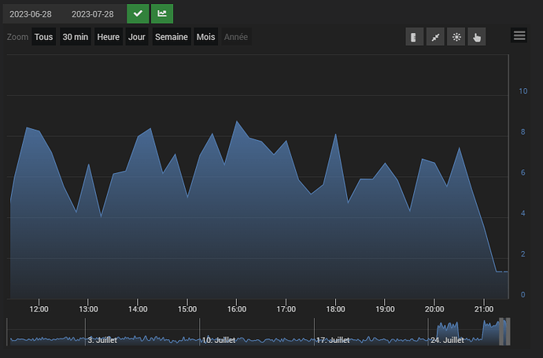Screen dimensions: 543x358
Task: Click the start date field 2023-06-28
Action: point(31,14)
